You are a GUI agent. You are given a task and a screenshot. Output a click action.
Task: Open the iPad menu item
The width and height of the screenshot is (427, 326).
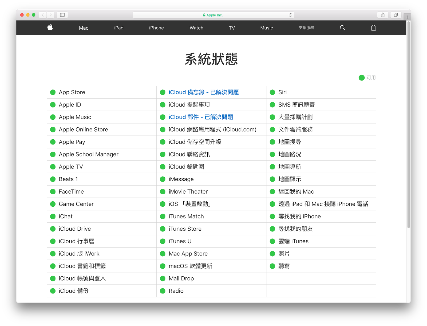[x=119, y=28]
